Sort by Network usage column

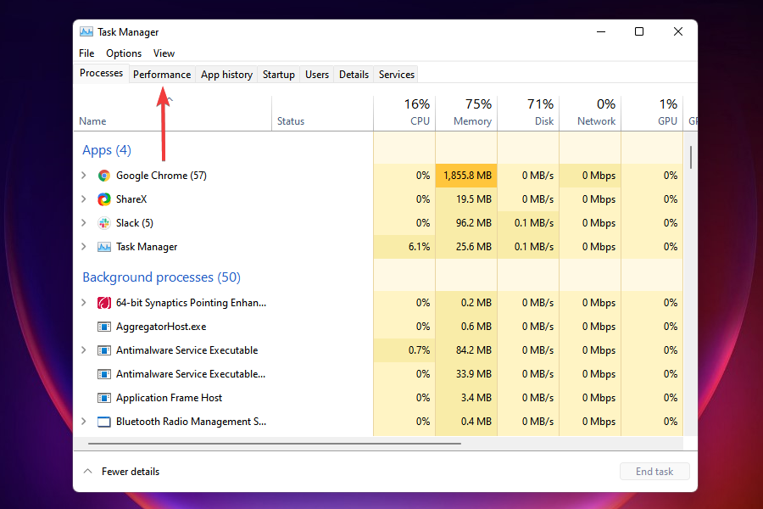(590, 114)
